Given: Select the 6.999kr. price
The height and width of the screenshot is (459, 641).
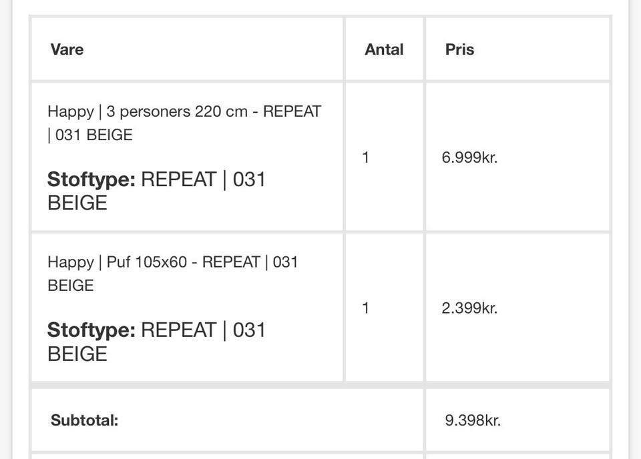Looking at the screenshot, I should tap(469, 157).
